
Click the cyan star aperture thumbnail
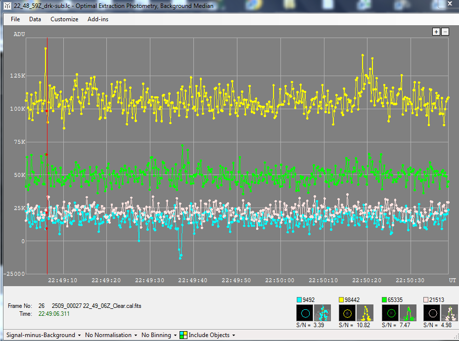(305, 313)
